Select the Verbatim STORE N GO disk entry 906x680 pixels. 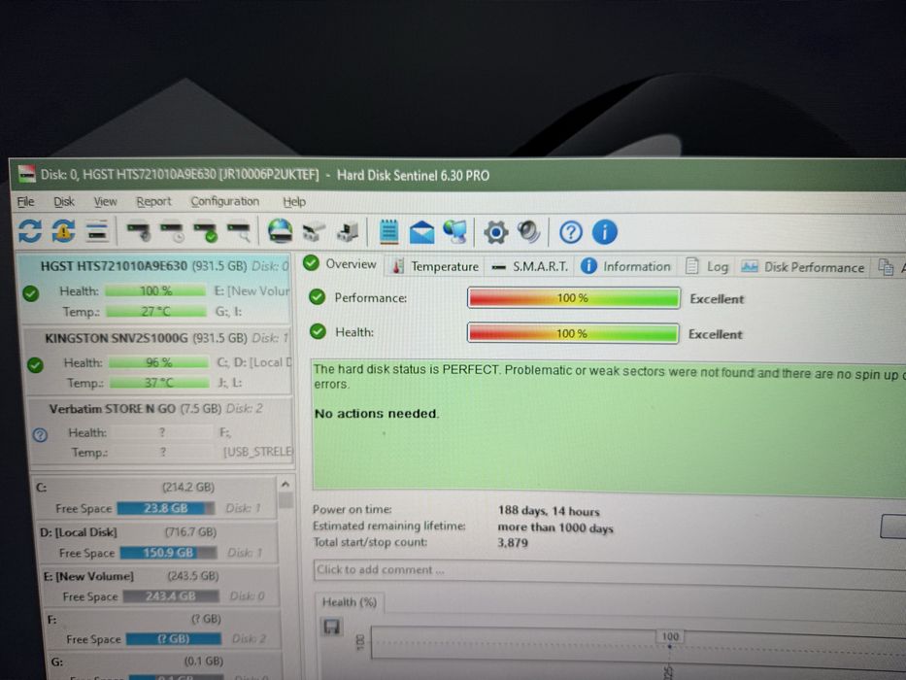pyautogui.click(x=160, y=431)
